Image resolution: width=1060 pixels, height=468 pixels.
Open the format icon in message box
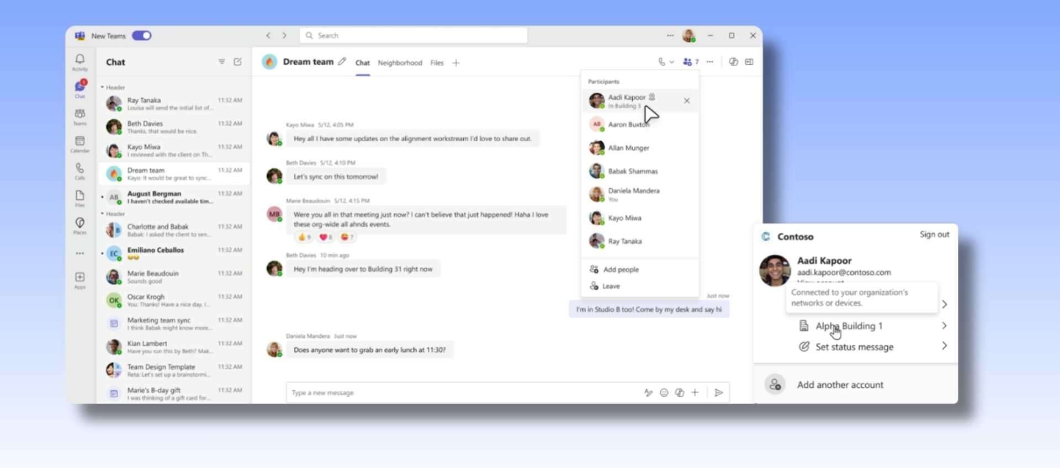648,392
